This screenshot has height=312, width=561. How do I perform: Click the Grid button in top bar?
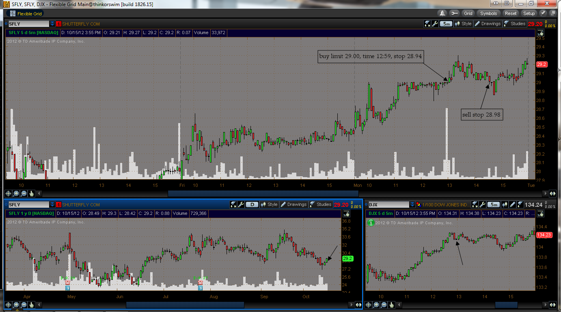468,13
